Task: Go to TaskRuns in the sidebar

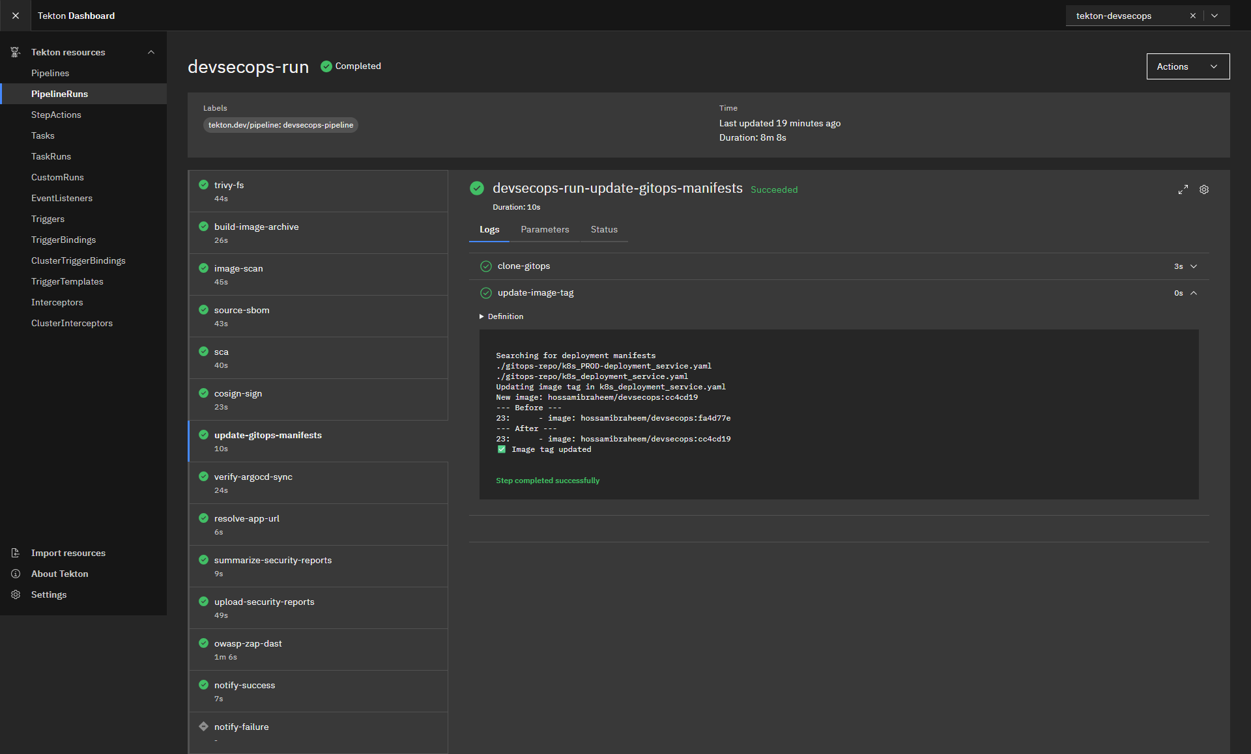Action: click(x=51, y=156)
